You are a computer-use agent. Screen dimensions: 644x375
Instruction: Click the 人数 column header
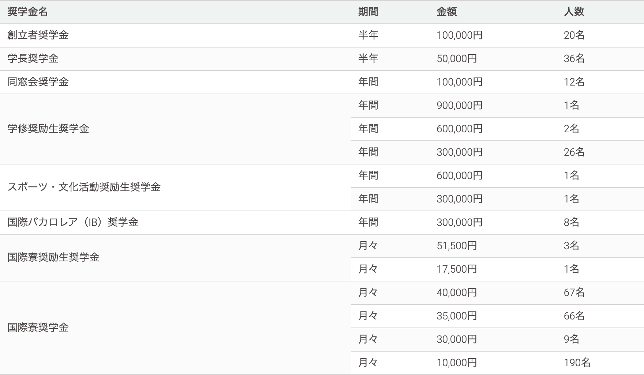tap(574, 12)
